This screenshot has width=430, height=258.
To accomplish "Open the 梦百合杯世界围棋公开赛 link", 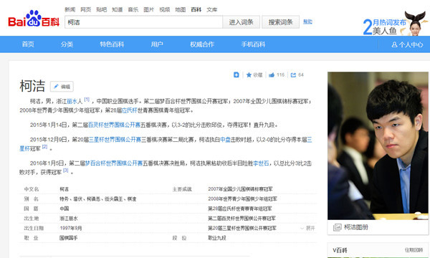I will (113, 163).
